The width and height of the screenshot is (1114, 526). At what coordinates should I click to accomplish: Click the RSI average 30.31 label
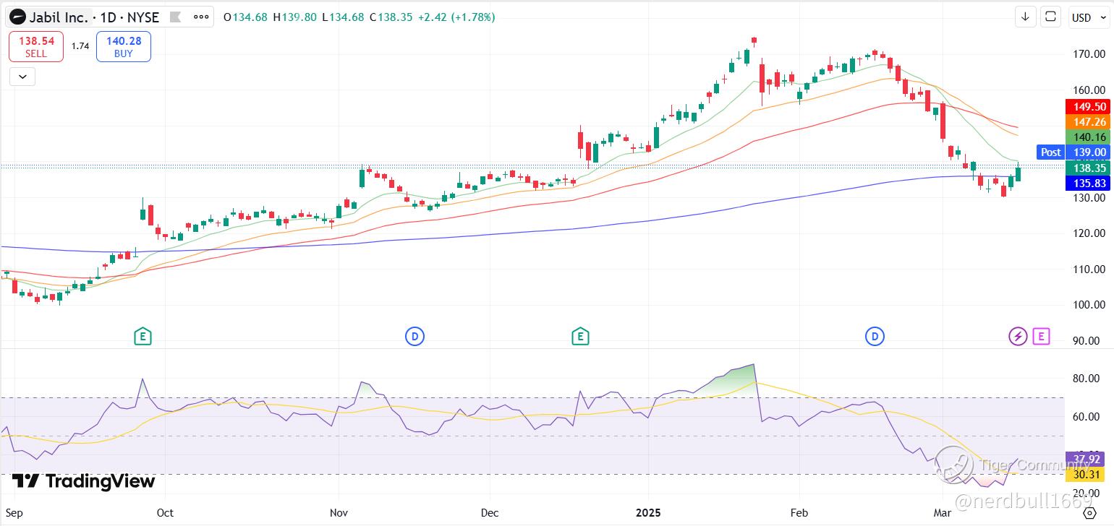point(1087,475)
